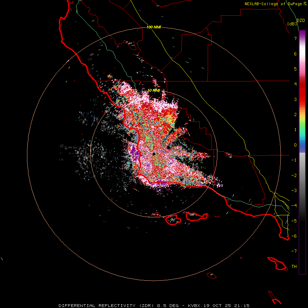This screenshot has height=308, width=308.
Task: Click the 19 OCT 25 21:15 timestamp
Action: click(x=227, y=306)
